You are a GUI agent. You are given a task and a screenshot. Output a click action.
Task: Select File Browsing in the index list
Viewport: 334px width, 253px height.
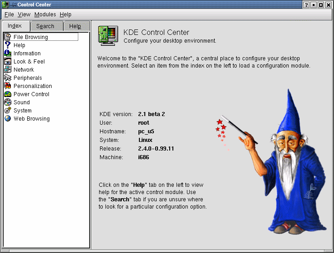31,37
